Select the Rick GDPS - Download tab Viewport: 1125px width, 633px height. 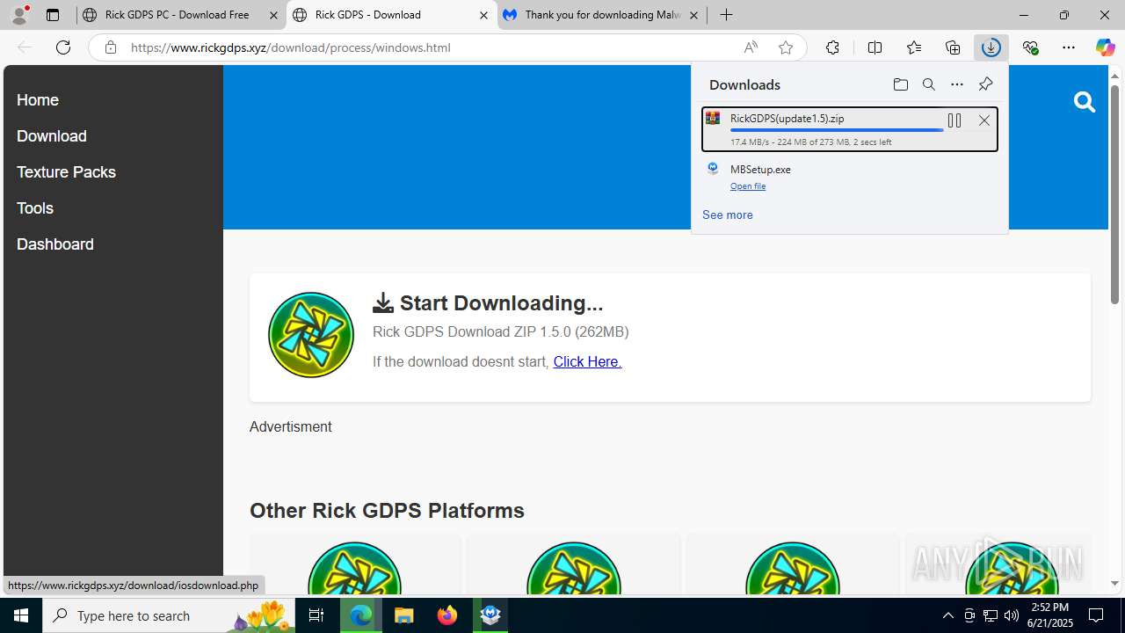[x=392, y=15]
